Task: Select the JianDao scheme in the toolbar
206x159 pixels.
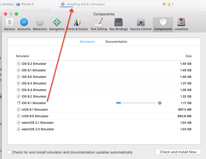Action: [7, 4]
